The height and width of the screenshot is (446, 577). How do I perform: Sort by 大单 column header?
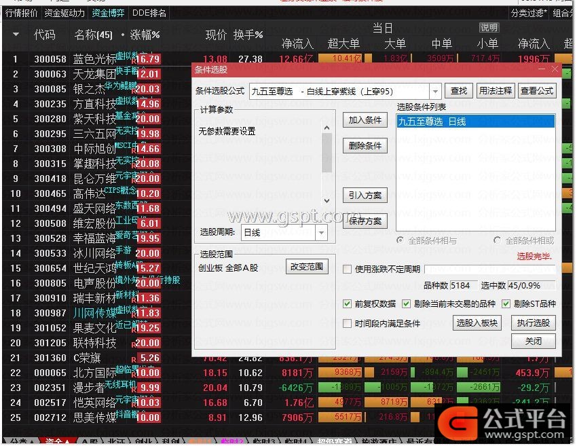tap(395, 44)
